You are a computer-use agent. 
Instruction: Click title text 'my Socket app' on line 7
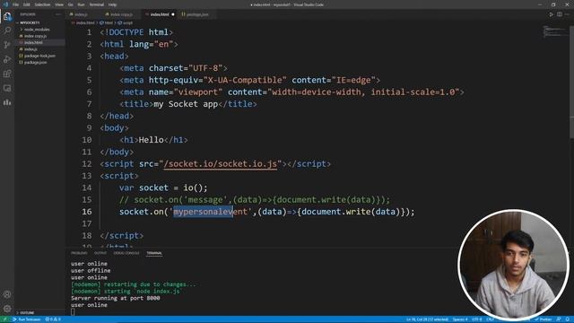pyautogui.click(x=186, y=104)
